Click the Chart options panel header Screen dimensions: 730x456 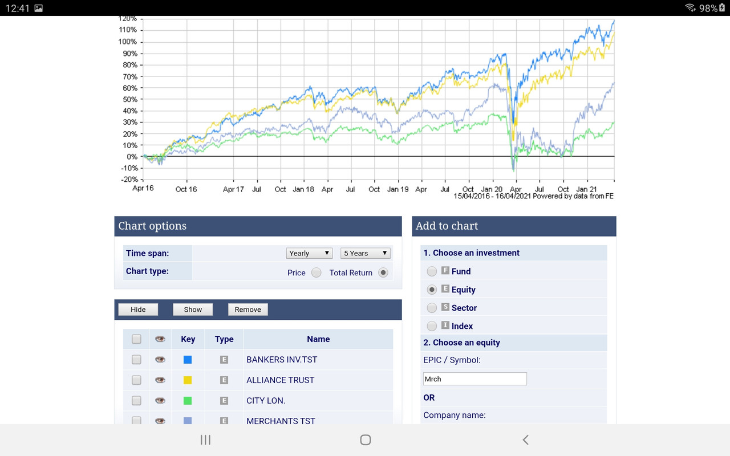[258, 226]
